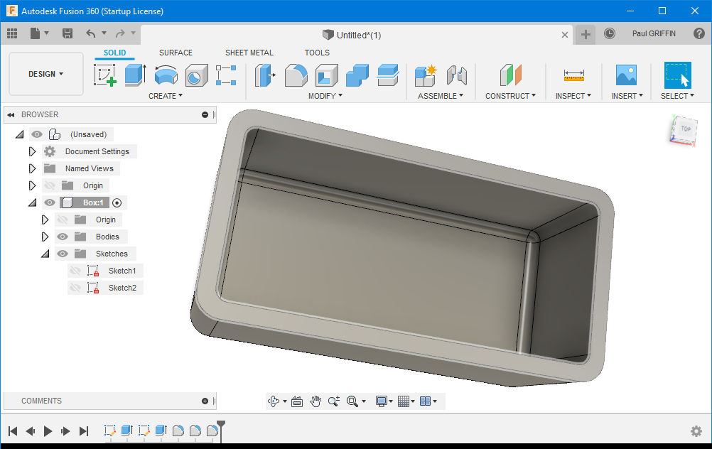Hide the Bodies folder
This screenshot has height=449, width=712.
(63, 237)
